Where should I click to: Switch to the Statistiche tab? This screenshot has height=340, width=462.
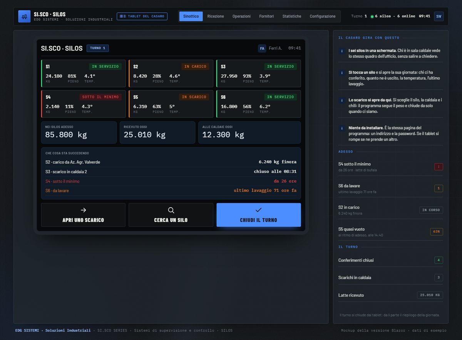point(292,16)
